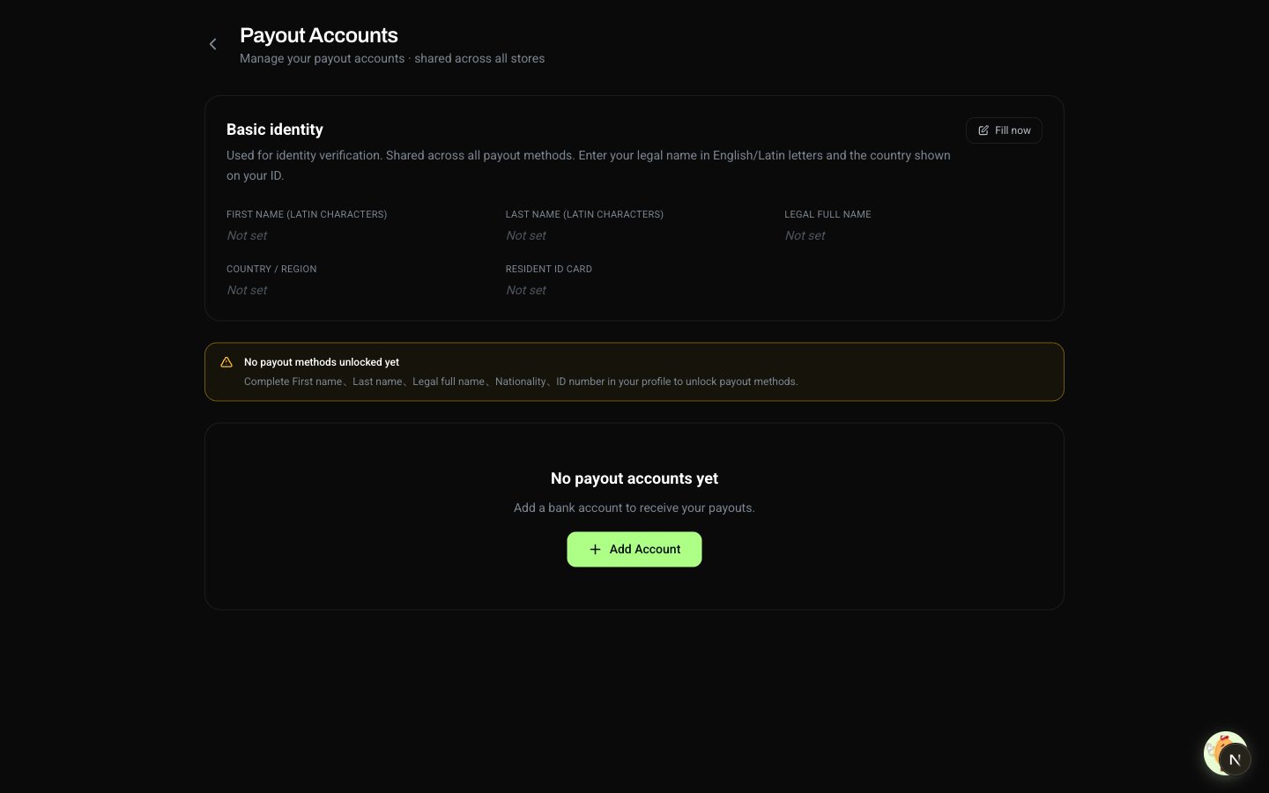Viewport: 1269px width, 793px height.
Task: Click No payout methods unlocked yet text
Action: (322, 362)
